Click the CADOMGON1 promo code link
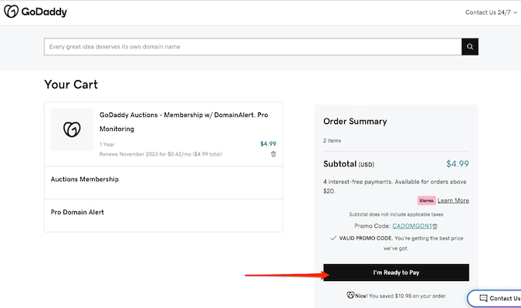 (412, 226)
